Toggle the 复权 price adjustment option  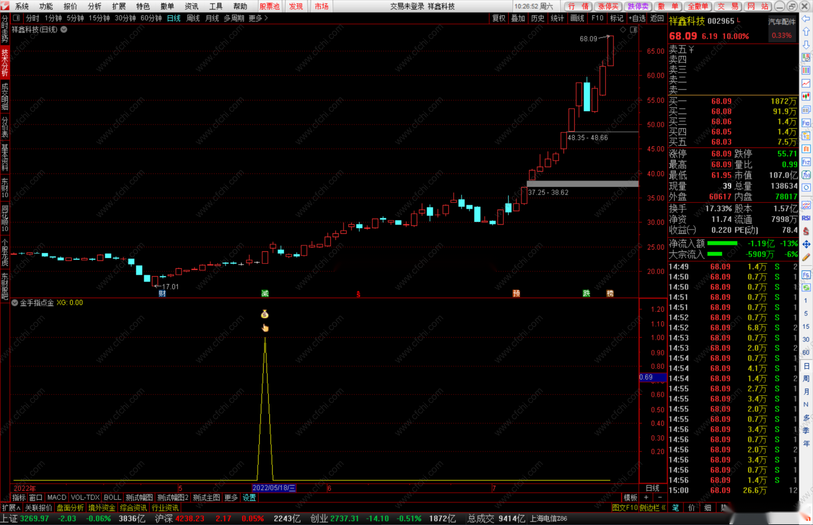pyautogui.click(x=498, y=18)
